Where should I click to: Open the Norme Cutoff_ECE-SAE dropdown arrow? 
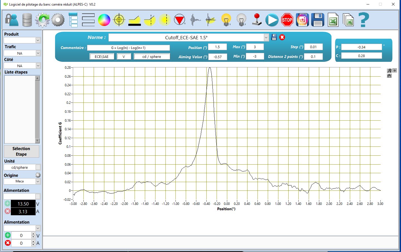(266, 37)
